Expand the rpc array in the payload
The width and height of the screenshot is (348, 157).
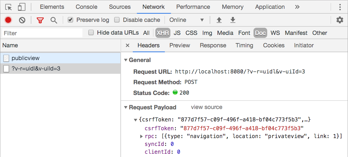pyautogui.click(x=141, y=136)
